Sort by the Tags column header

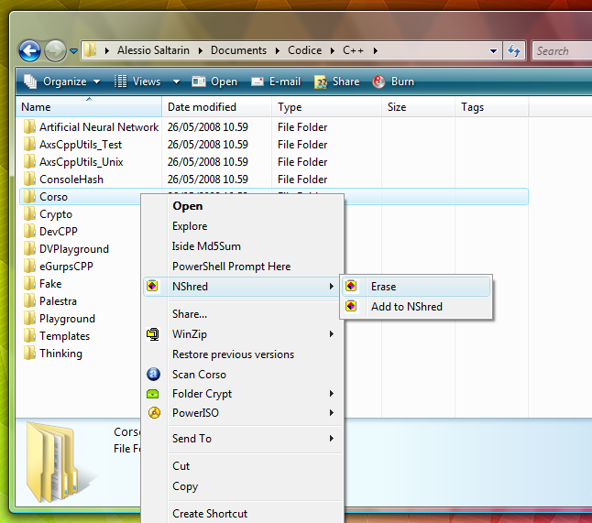[x=491, y=107]
